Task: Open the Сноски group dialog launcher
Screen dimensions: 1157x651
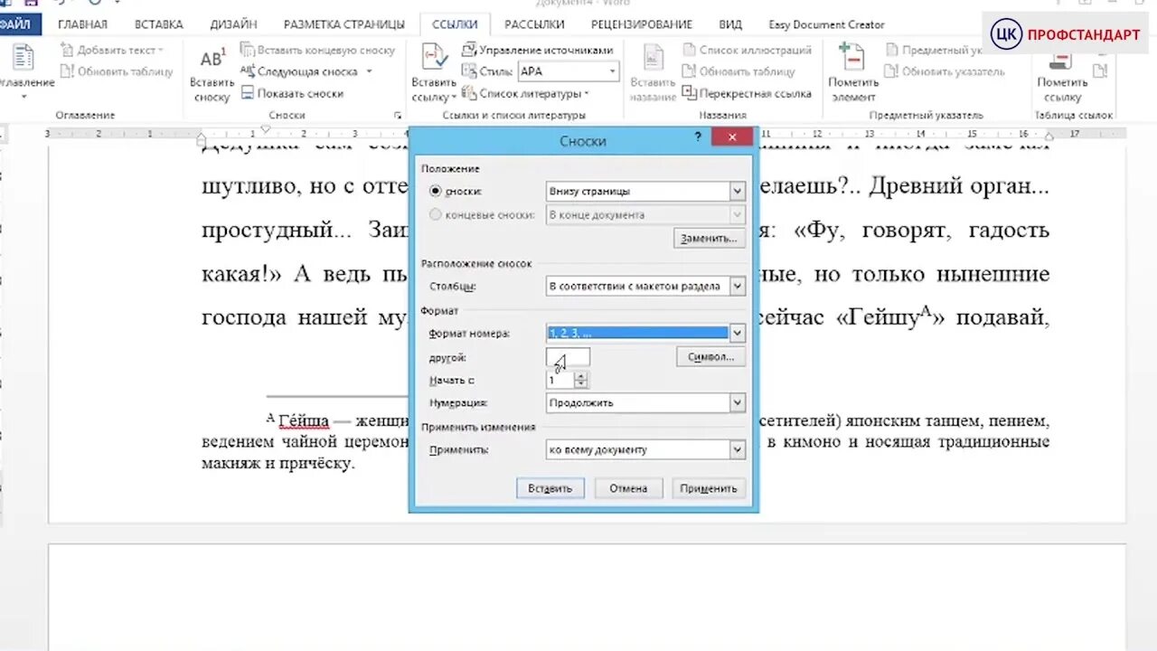Action: pos(397,116)
